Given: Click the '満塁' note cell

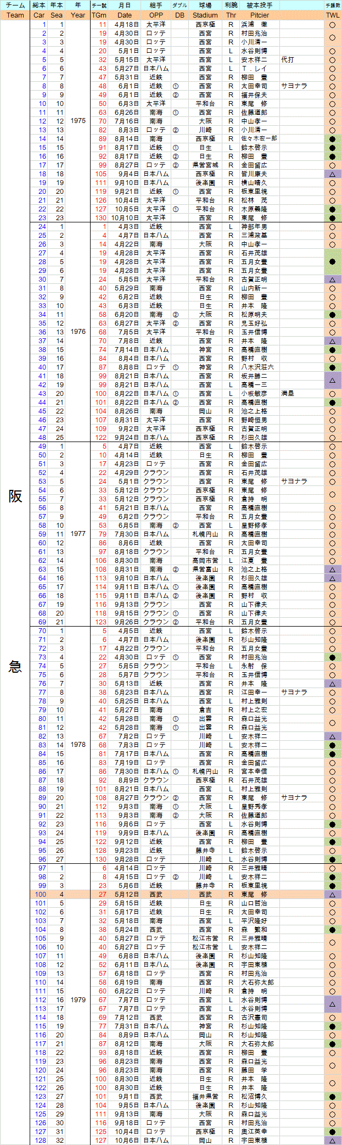Looking at the screenshot, I should pyautogui.click(x=288, y=393).
